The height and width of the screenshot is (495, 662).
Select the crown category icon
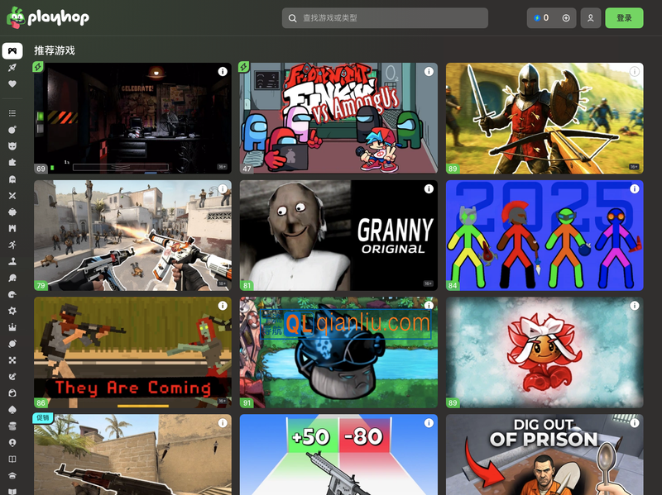coord(12,327)
